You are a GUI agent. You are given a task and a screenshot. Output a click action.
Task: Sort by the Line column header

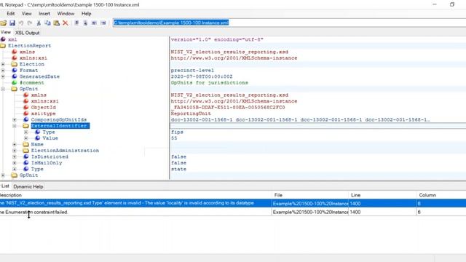pos(382,195)
